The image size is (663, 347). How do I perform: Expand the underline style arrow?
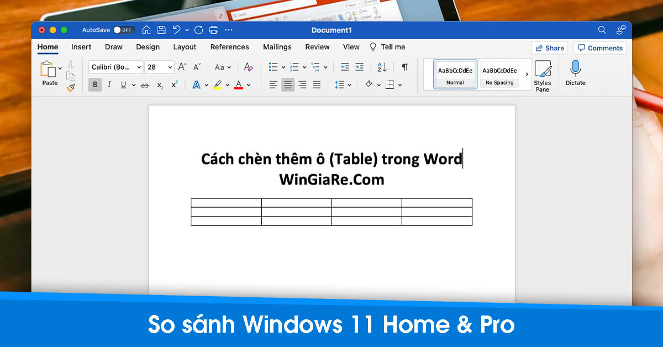tap(134, 85)
